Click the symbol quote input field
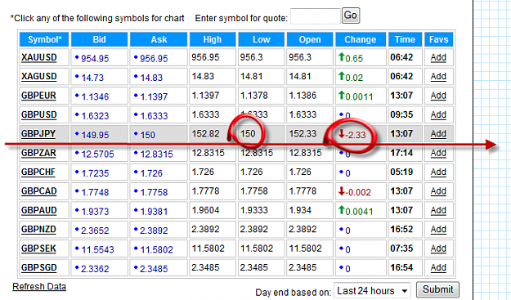 point(315,16)
